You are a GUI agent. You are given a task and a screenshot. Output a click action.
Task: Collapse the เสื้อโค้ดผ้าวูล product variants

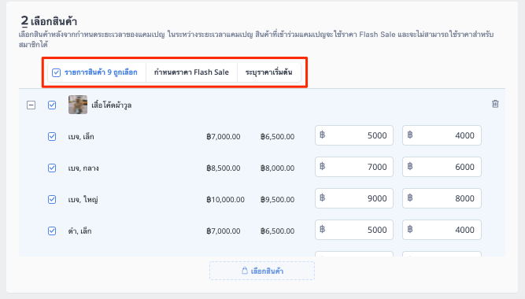point(31,105)
